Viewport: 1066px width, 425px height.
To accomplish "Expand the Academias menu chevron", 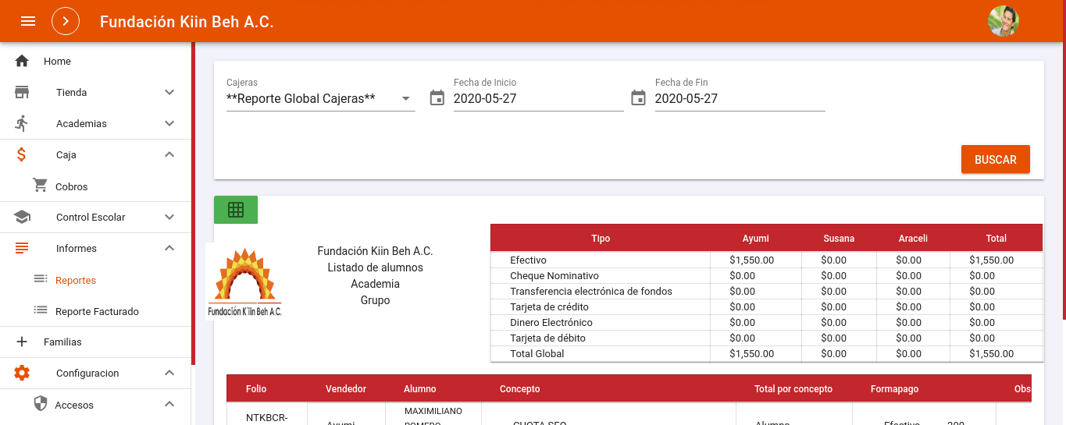I will pyautogui.click(x=169, y=123).
